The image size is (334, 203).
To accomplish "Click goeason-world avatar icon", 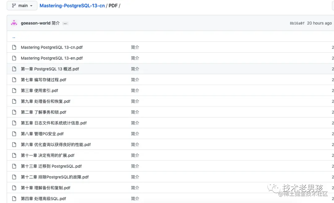I will (14, 23).
